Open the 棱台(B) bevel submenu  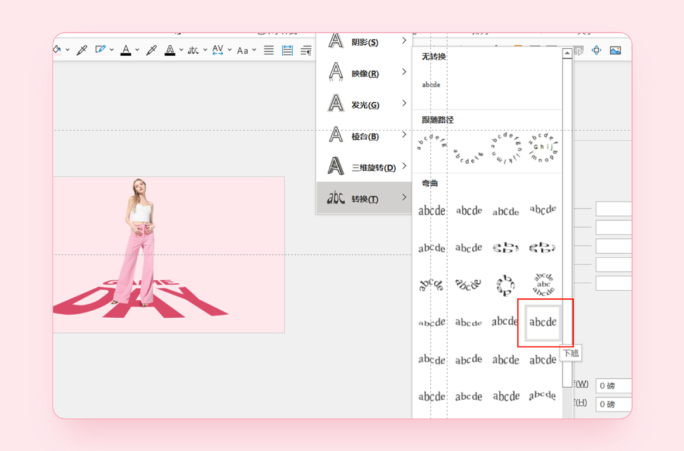pyautogui.click(x=364, y=136)
